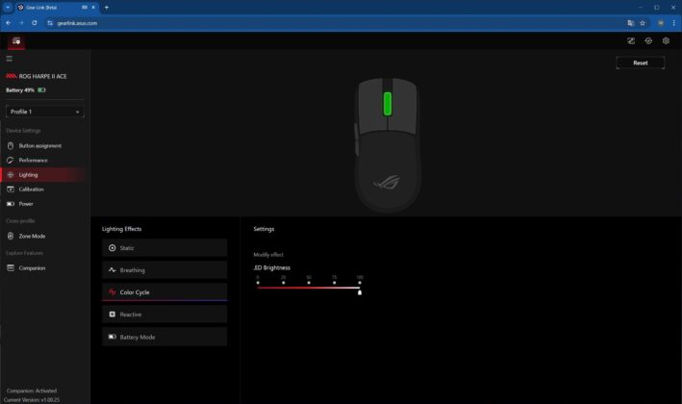The width and height of the screenshot is (682, 404).
Task: Click the Gear Link (Beta) browser tab
Action: (57, 8)
